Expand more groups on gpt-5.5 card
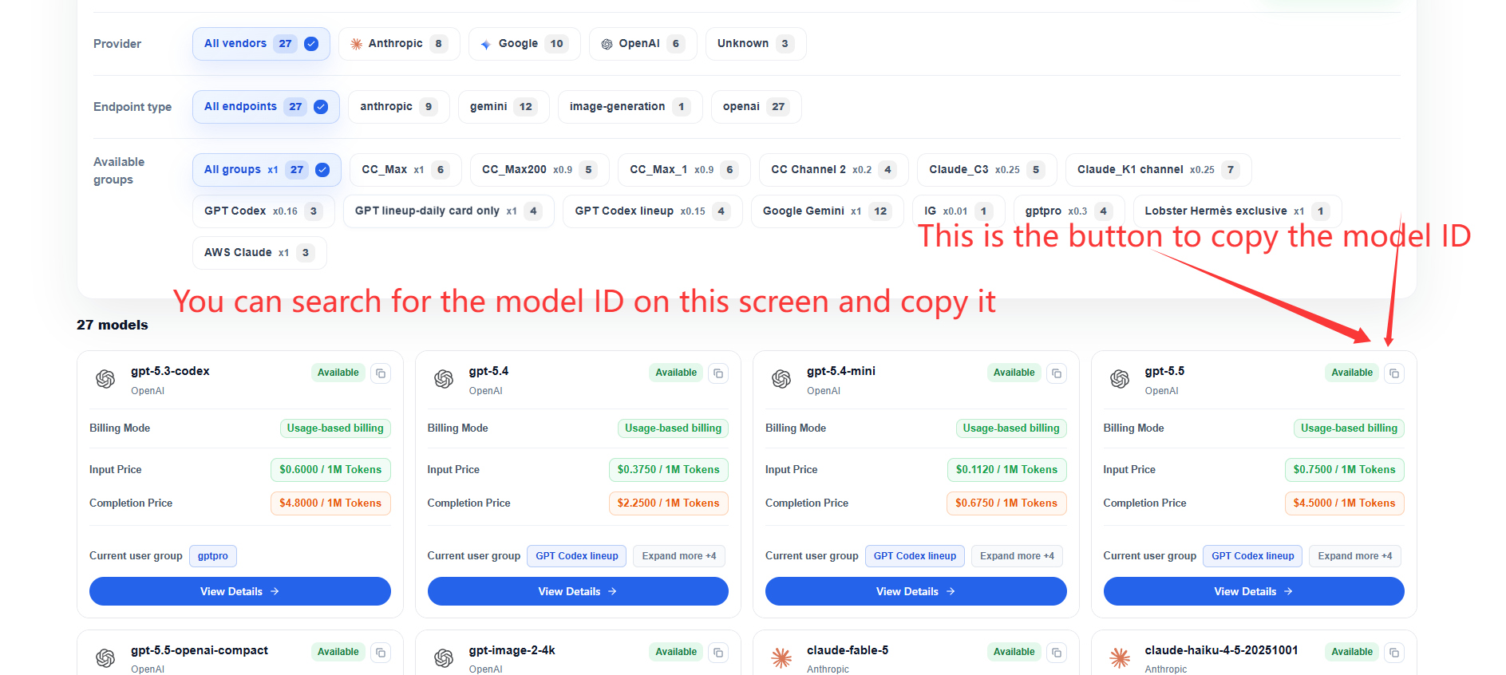The image size is (1506, 675). pos(1355,556)
